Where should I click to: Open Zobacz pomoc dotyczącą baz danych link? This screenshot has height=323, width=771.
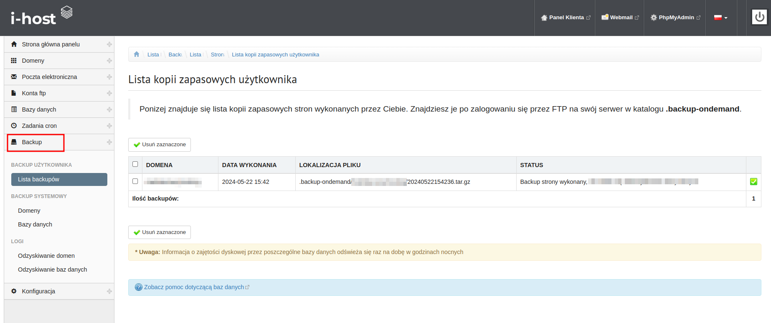click(194, 287)
